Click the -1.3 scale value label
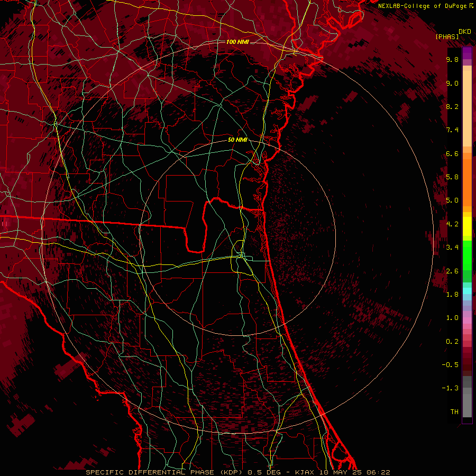The image size is (476, 476). [x=450, y=388]
